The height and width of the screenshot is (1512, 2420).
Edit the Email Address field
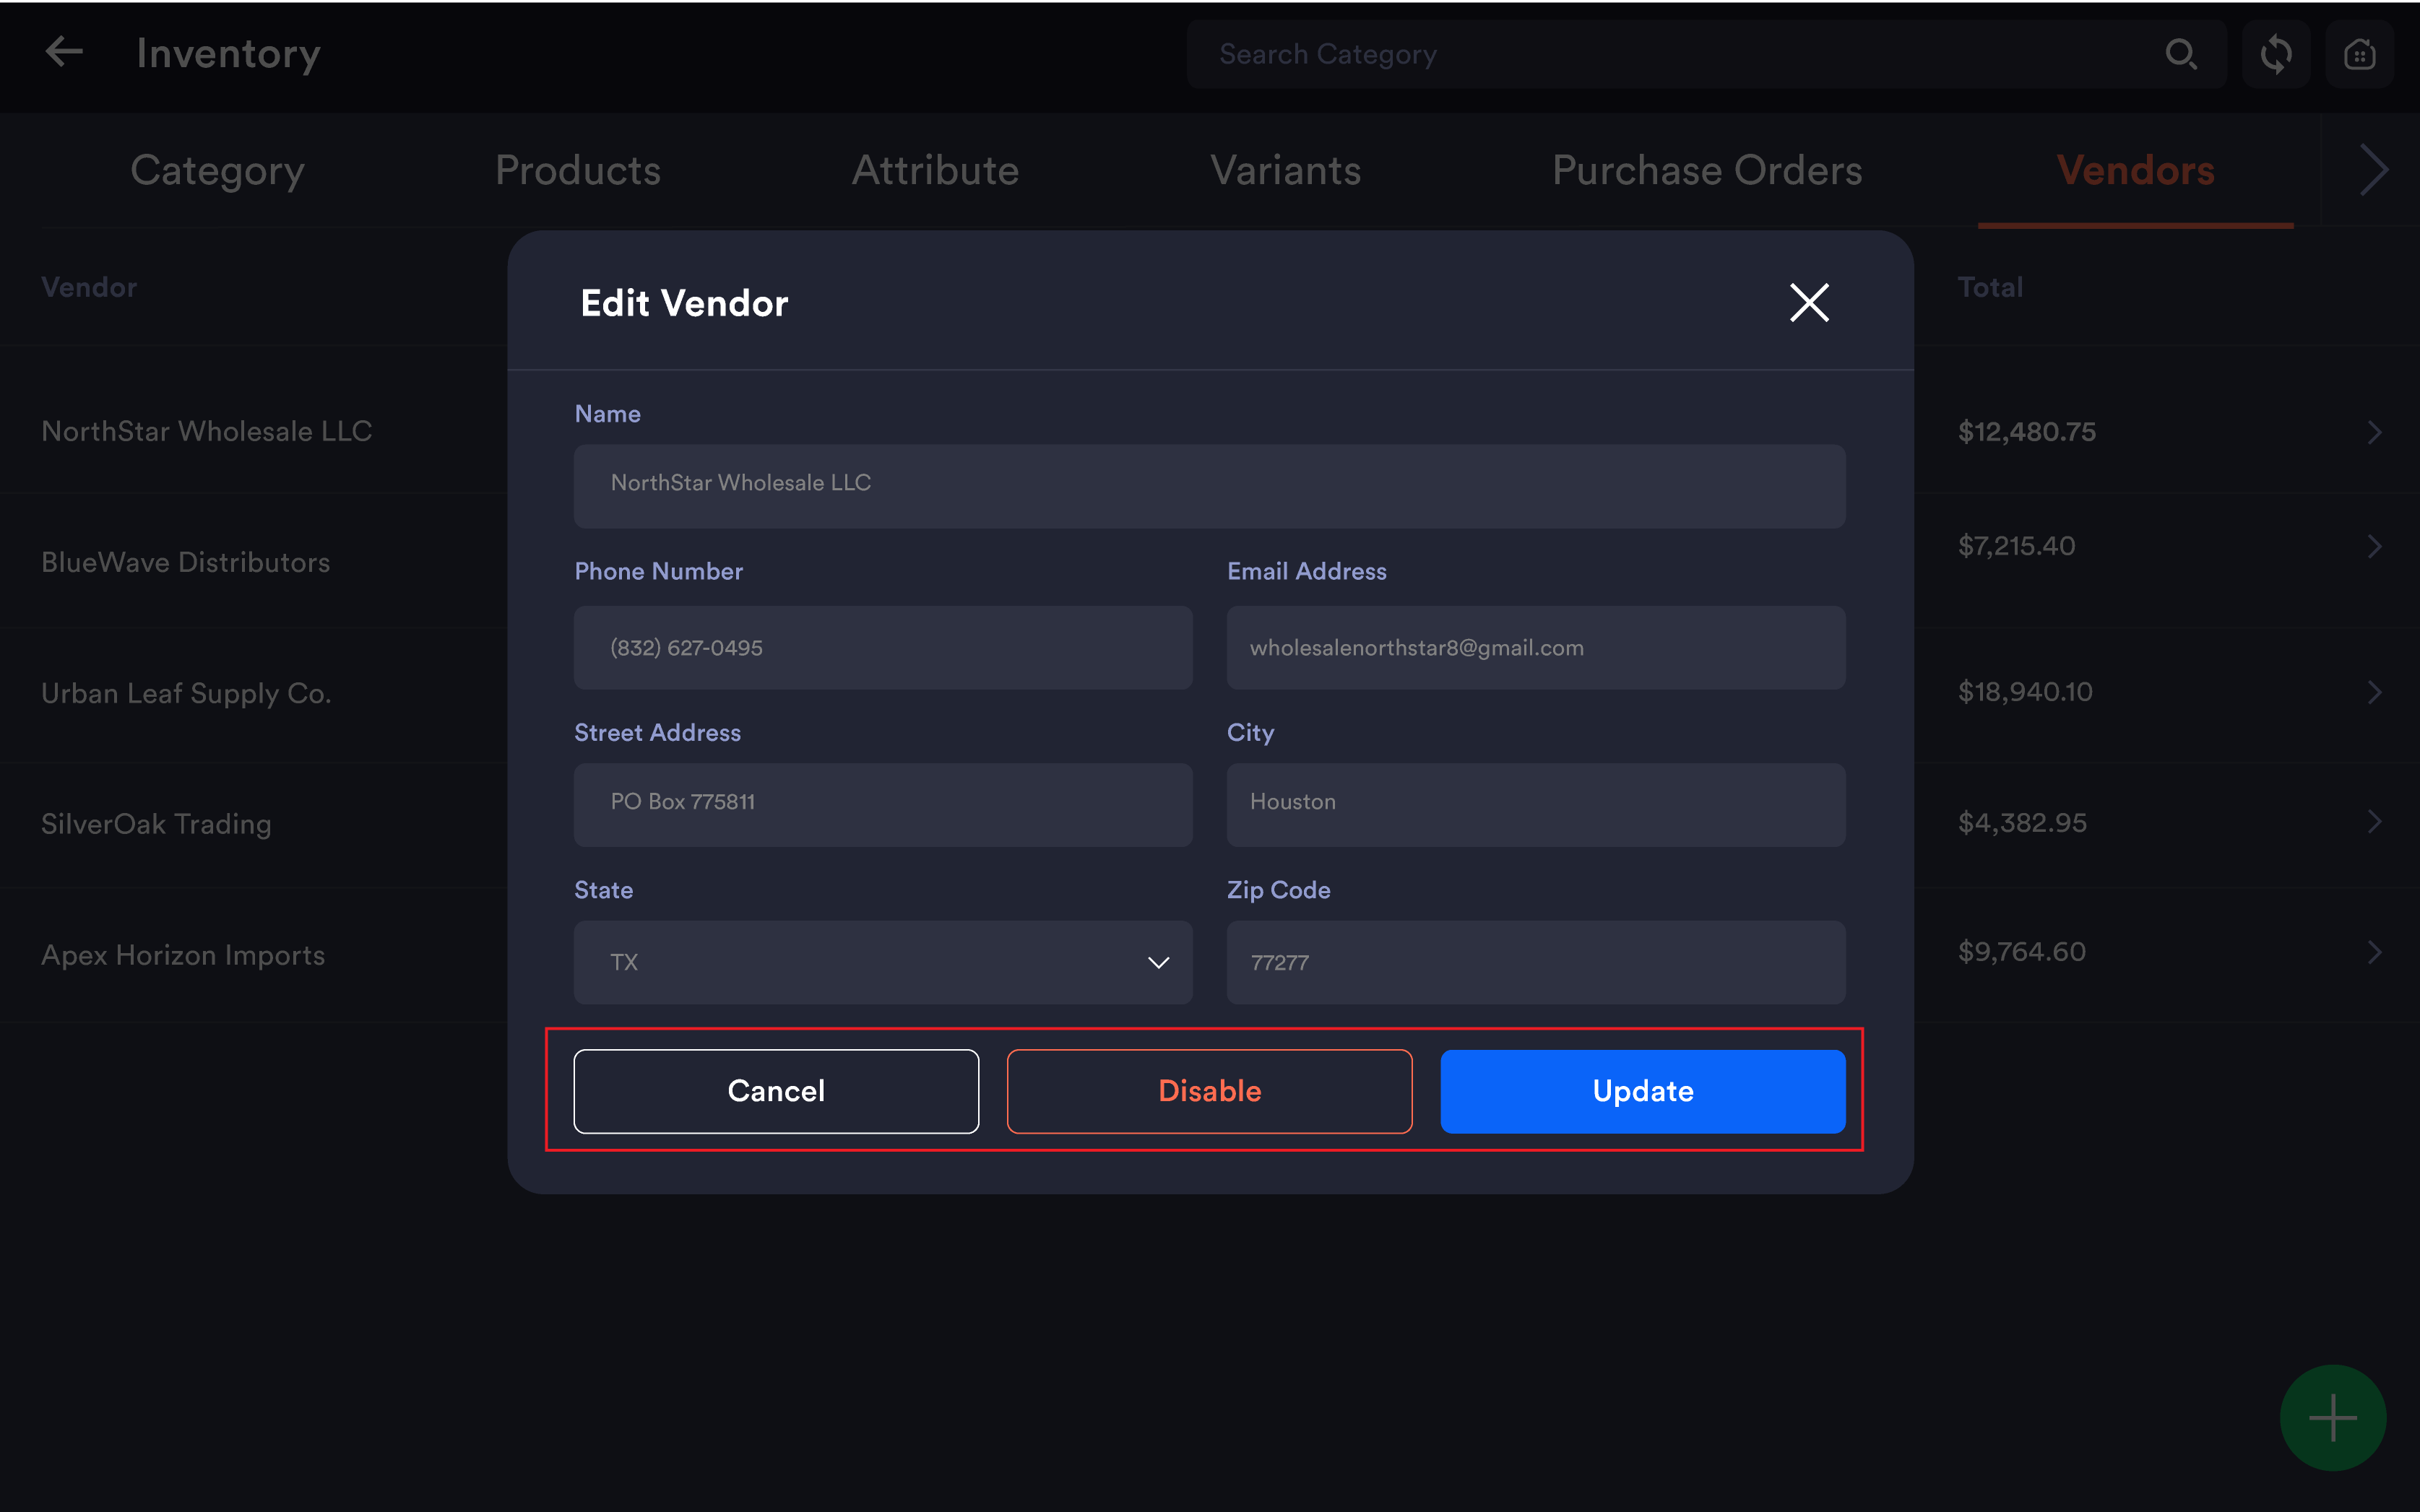click(1536, 648)
